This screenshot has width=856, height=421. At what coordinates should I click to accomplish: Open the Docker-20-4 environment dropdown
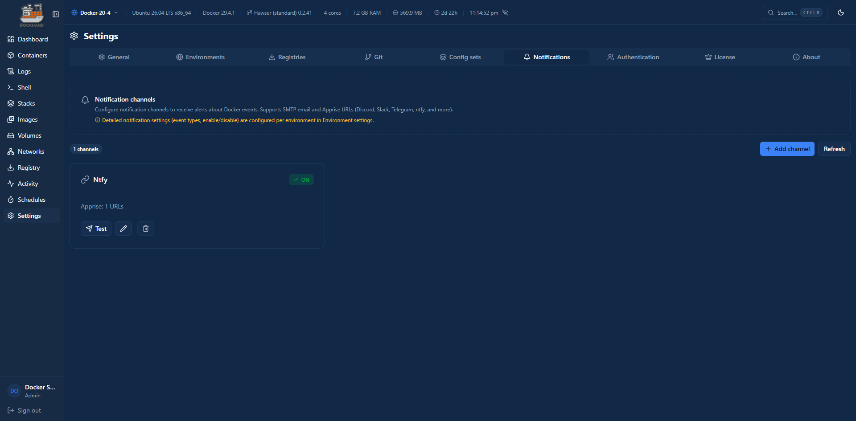pos(95,12)
